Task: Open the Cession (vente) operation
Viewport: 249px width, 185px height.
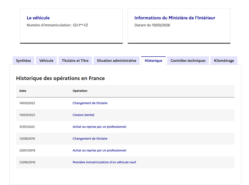Action: click(83, 115)
